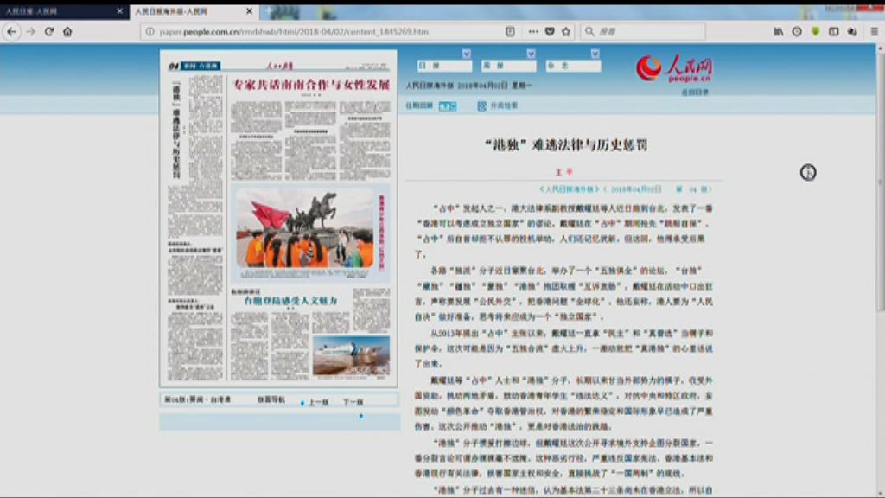Expand the 目录 dropdown
The height and width of the screenshot is (498, 885).
point(466,54)
